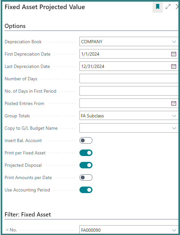180x235 pixels.
Task: Enable Print Amounts per Date toggle
Action: [x=86, y=177]
